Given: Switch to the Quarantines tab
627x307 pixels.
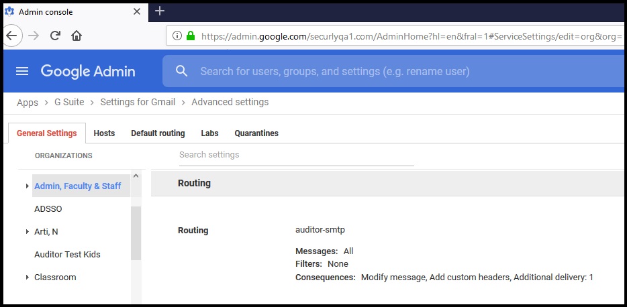Looking at the screenshot, I should pyautogui.click(x=256, y=133).
